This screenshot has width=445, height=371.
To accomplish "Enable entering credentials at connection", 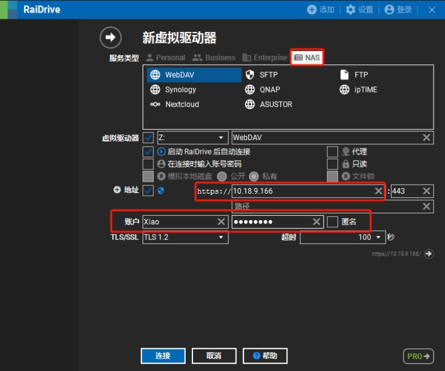I will 148,164.
